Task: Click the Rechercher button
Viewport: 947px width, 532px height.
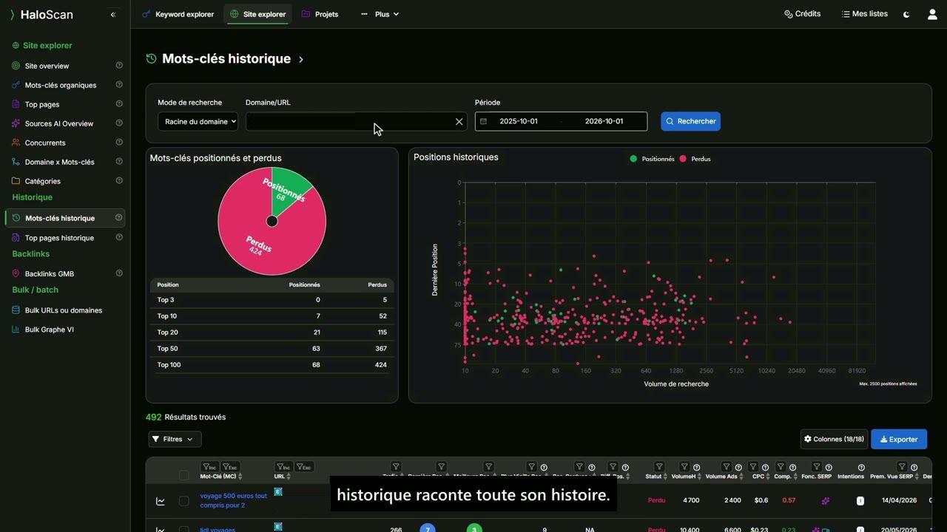Action: (x=690, y=121)
